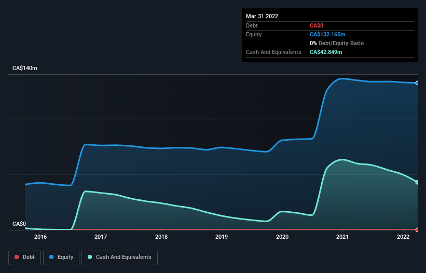426x273 pixels.
Task: Select the Cash data point at Mar 2022
Action: pos(417,182)
